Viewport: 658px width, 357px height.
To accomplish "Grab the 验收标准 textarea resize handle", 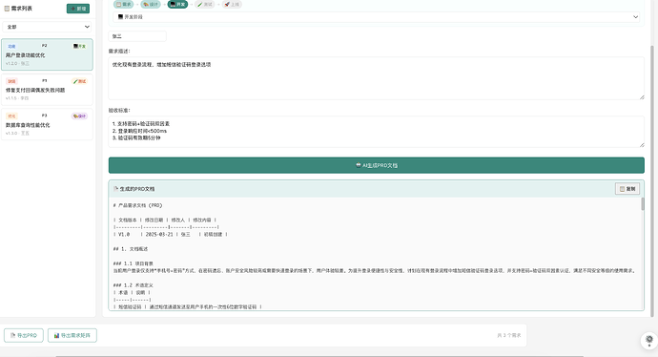I will [642, 144].
